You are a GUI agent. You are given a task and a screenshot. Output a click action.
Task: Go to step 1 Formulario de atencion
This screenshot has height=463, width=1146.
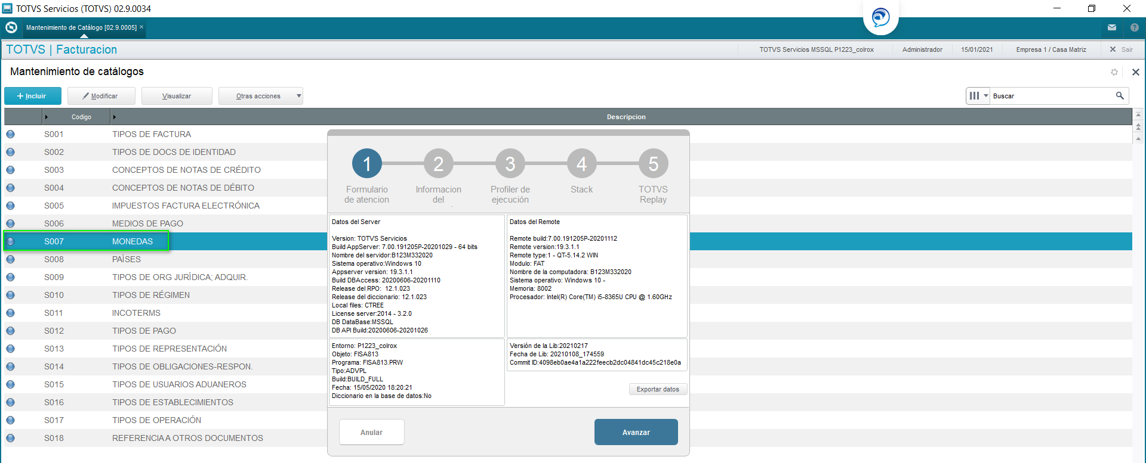367,163
